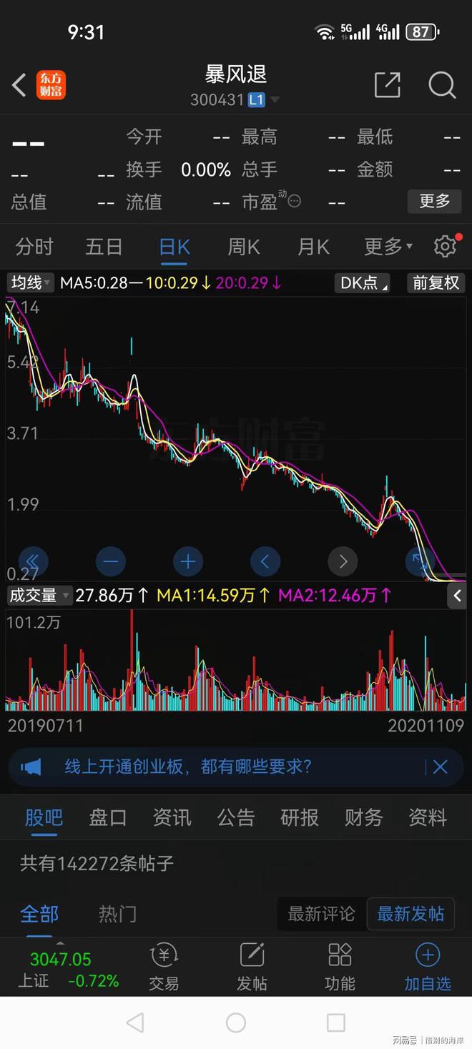The height and width of the screenshot is (1049, 472).
Task: Tap Android home circle button
Action: pyautogui.click(x=236, y=1023)
